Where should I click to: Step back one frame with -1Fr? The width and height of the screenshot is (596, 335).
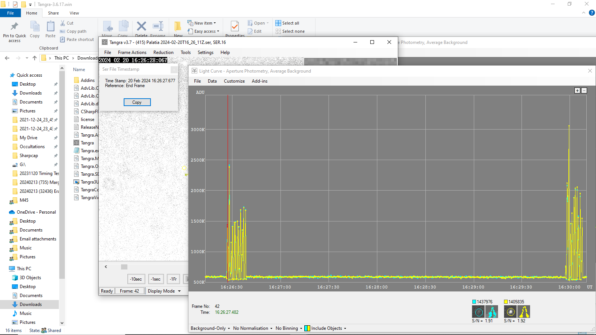tap(173, 279)
